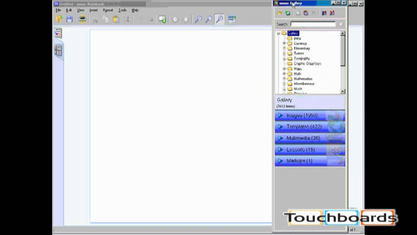The height and width of the screenshot is (235, 417).
Task: Open the File menu
Action: click(58, 10)
